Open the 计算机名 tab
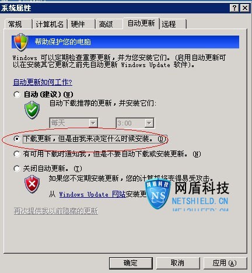This screenshot has height=273, width=252. tap(50, 24)
